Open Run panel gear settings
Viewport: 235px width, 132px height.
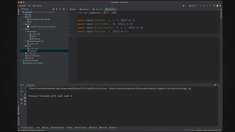[x=215, y=85]
